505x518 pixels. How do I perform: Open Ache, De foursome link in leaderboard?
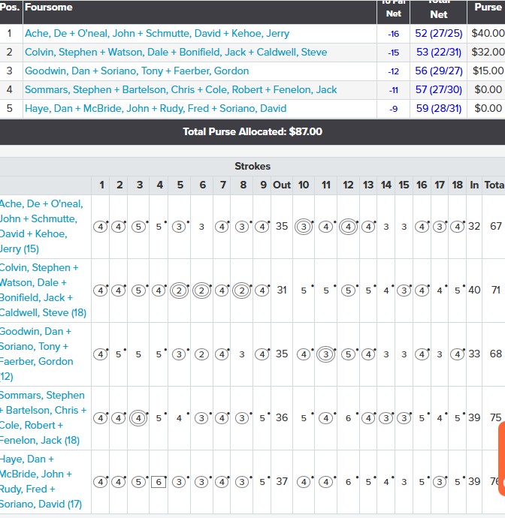(x=156, y=34)
